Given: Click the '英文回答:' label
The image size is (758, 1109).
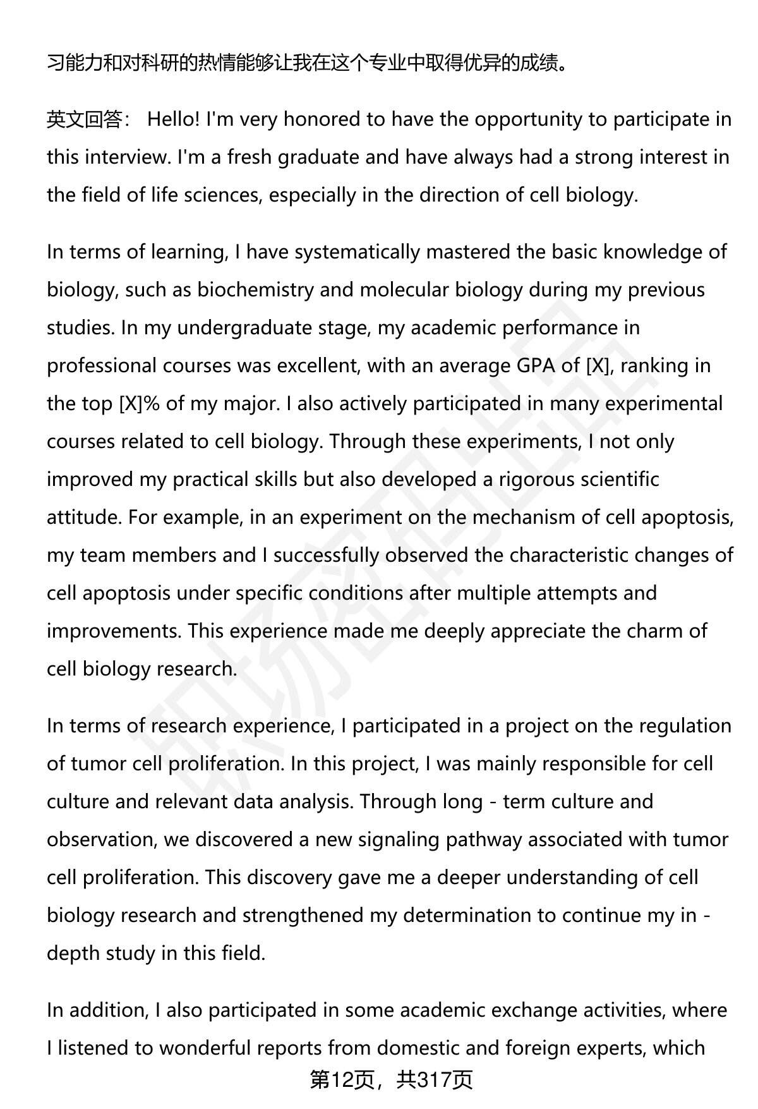Looking at the screenshot, I should 88,119.
